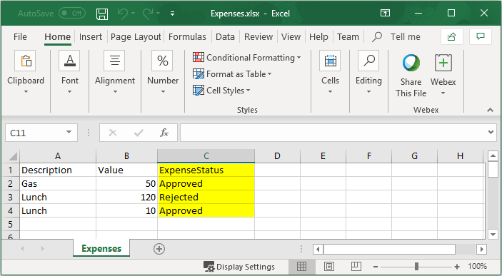Open the Insert Function fx dialog

click(164, 133)
